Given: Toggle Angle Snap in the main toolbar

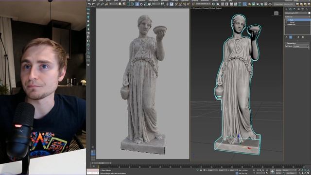Looking at the screenshot, I should point(180,4).
